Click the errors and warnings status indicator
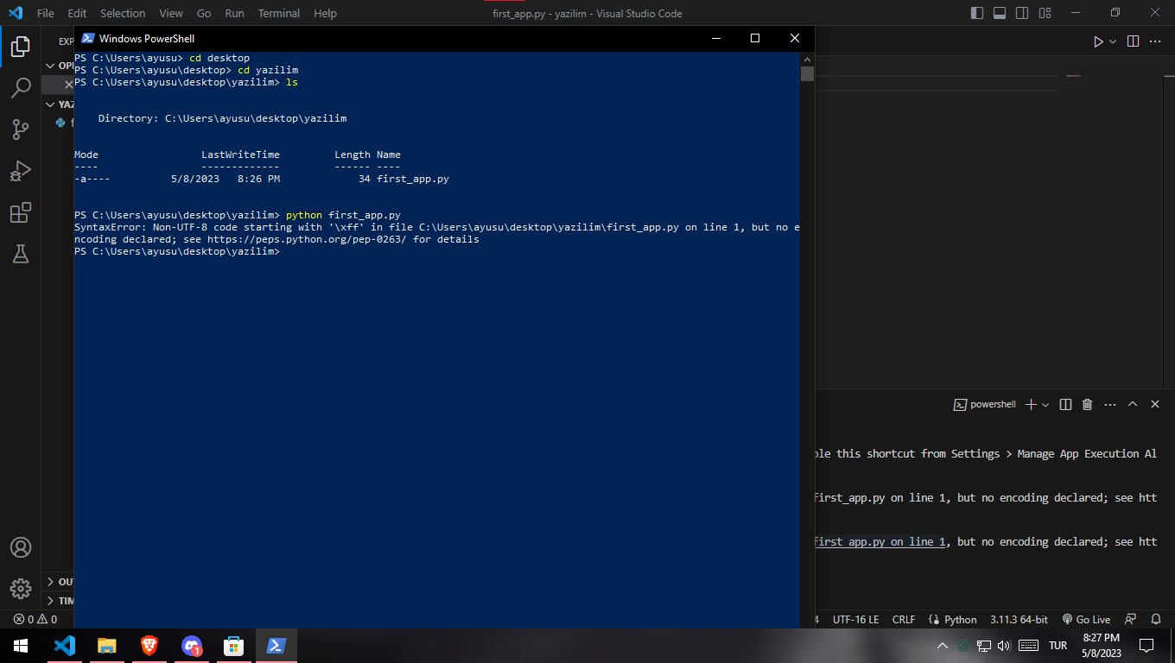Viewport: 1175px width, 663px height. point(35,620)
